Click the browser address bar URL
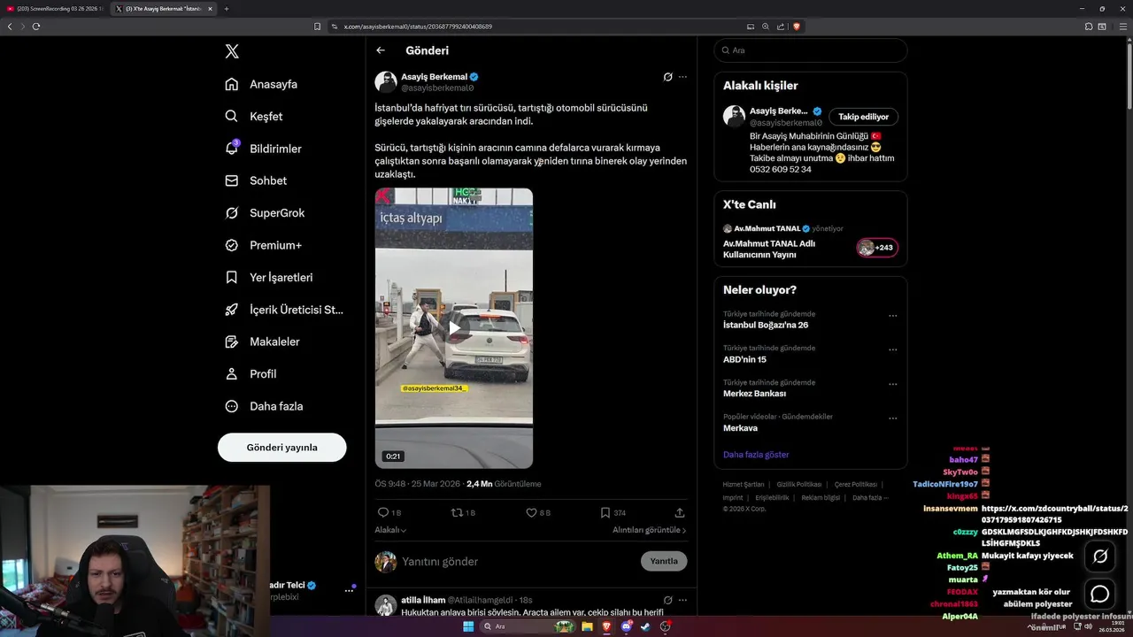 418,27
